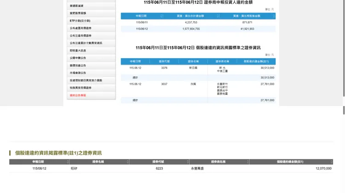
Task: Open 競價拍賣公告 sidebar item
Action: (91, 66)
